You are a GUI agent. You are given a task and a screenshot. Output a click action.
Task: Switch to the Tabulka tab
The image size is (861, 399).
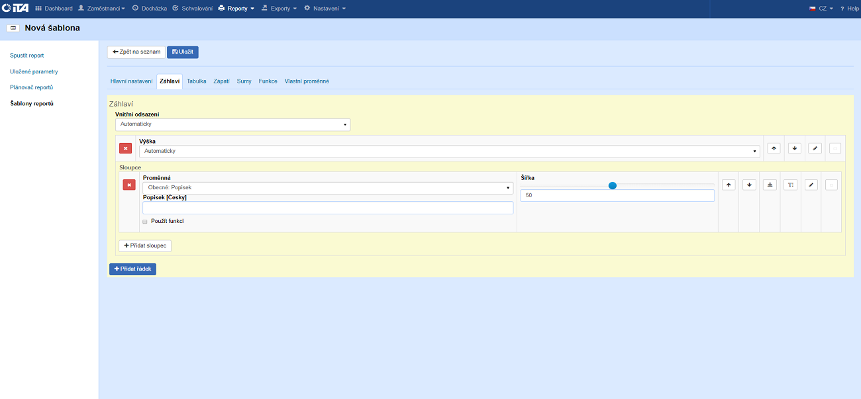tap(196, 81)
